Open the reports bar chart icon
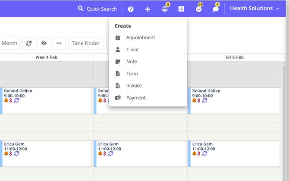The image size is (289, 181). click(x=181, y=9)
